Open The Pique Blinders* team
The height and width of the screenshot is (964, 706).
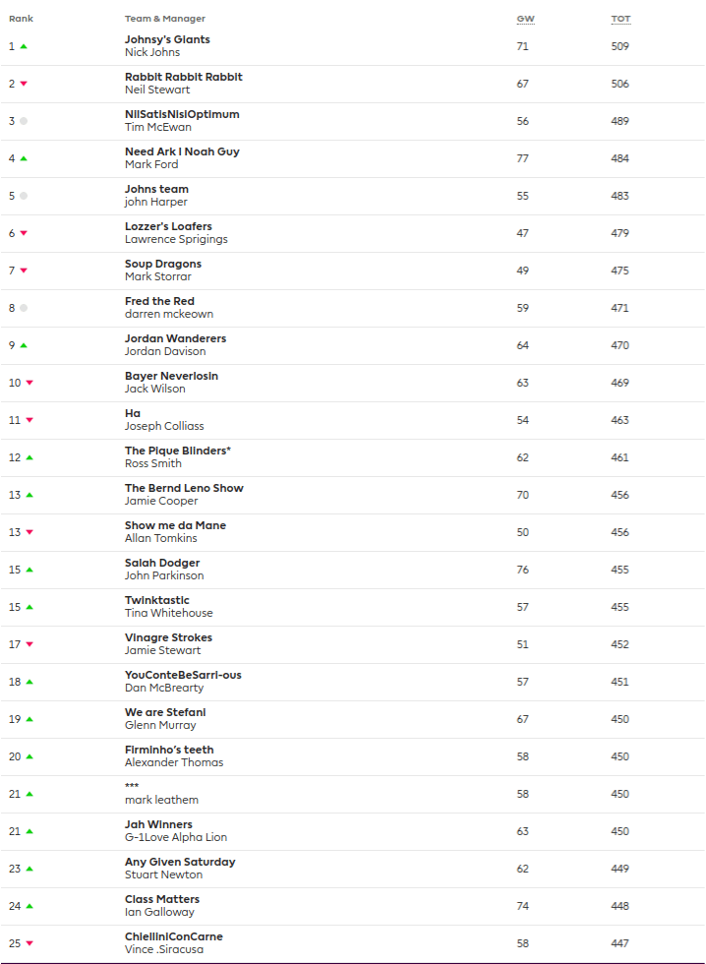pos(178,451)
